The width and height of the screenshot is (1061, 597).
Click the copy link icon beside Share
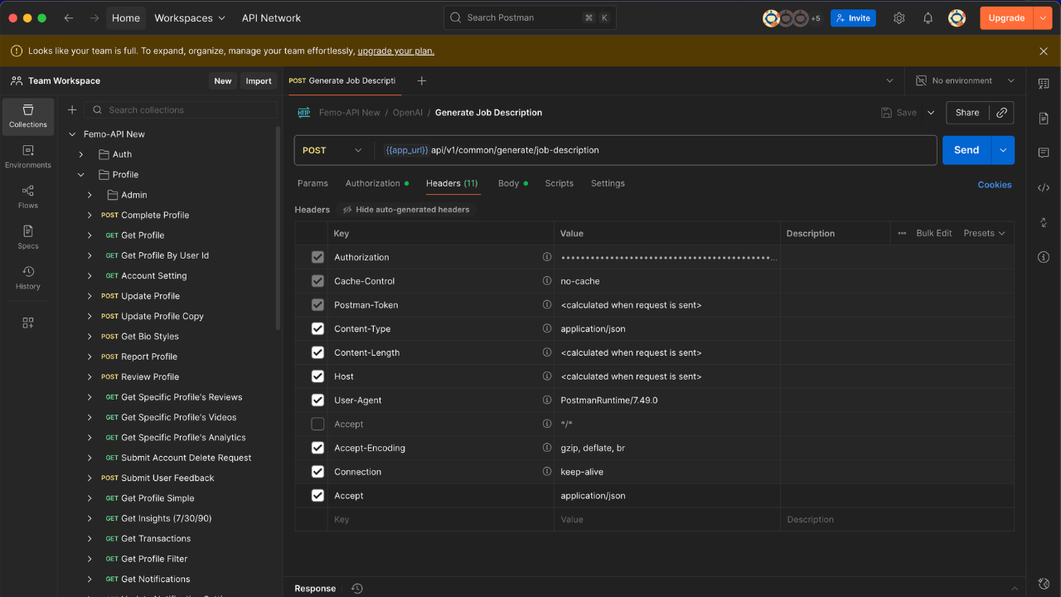tap(1001, 112)
